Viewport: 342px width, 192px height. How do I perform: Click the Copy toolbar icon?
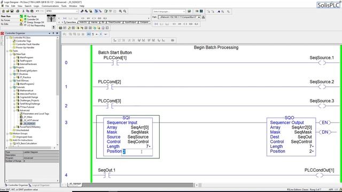pos(28,11)
